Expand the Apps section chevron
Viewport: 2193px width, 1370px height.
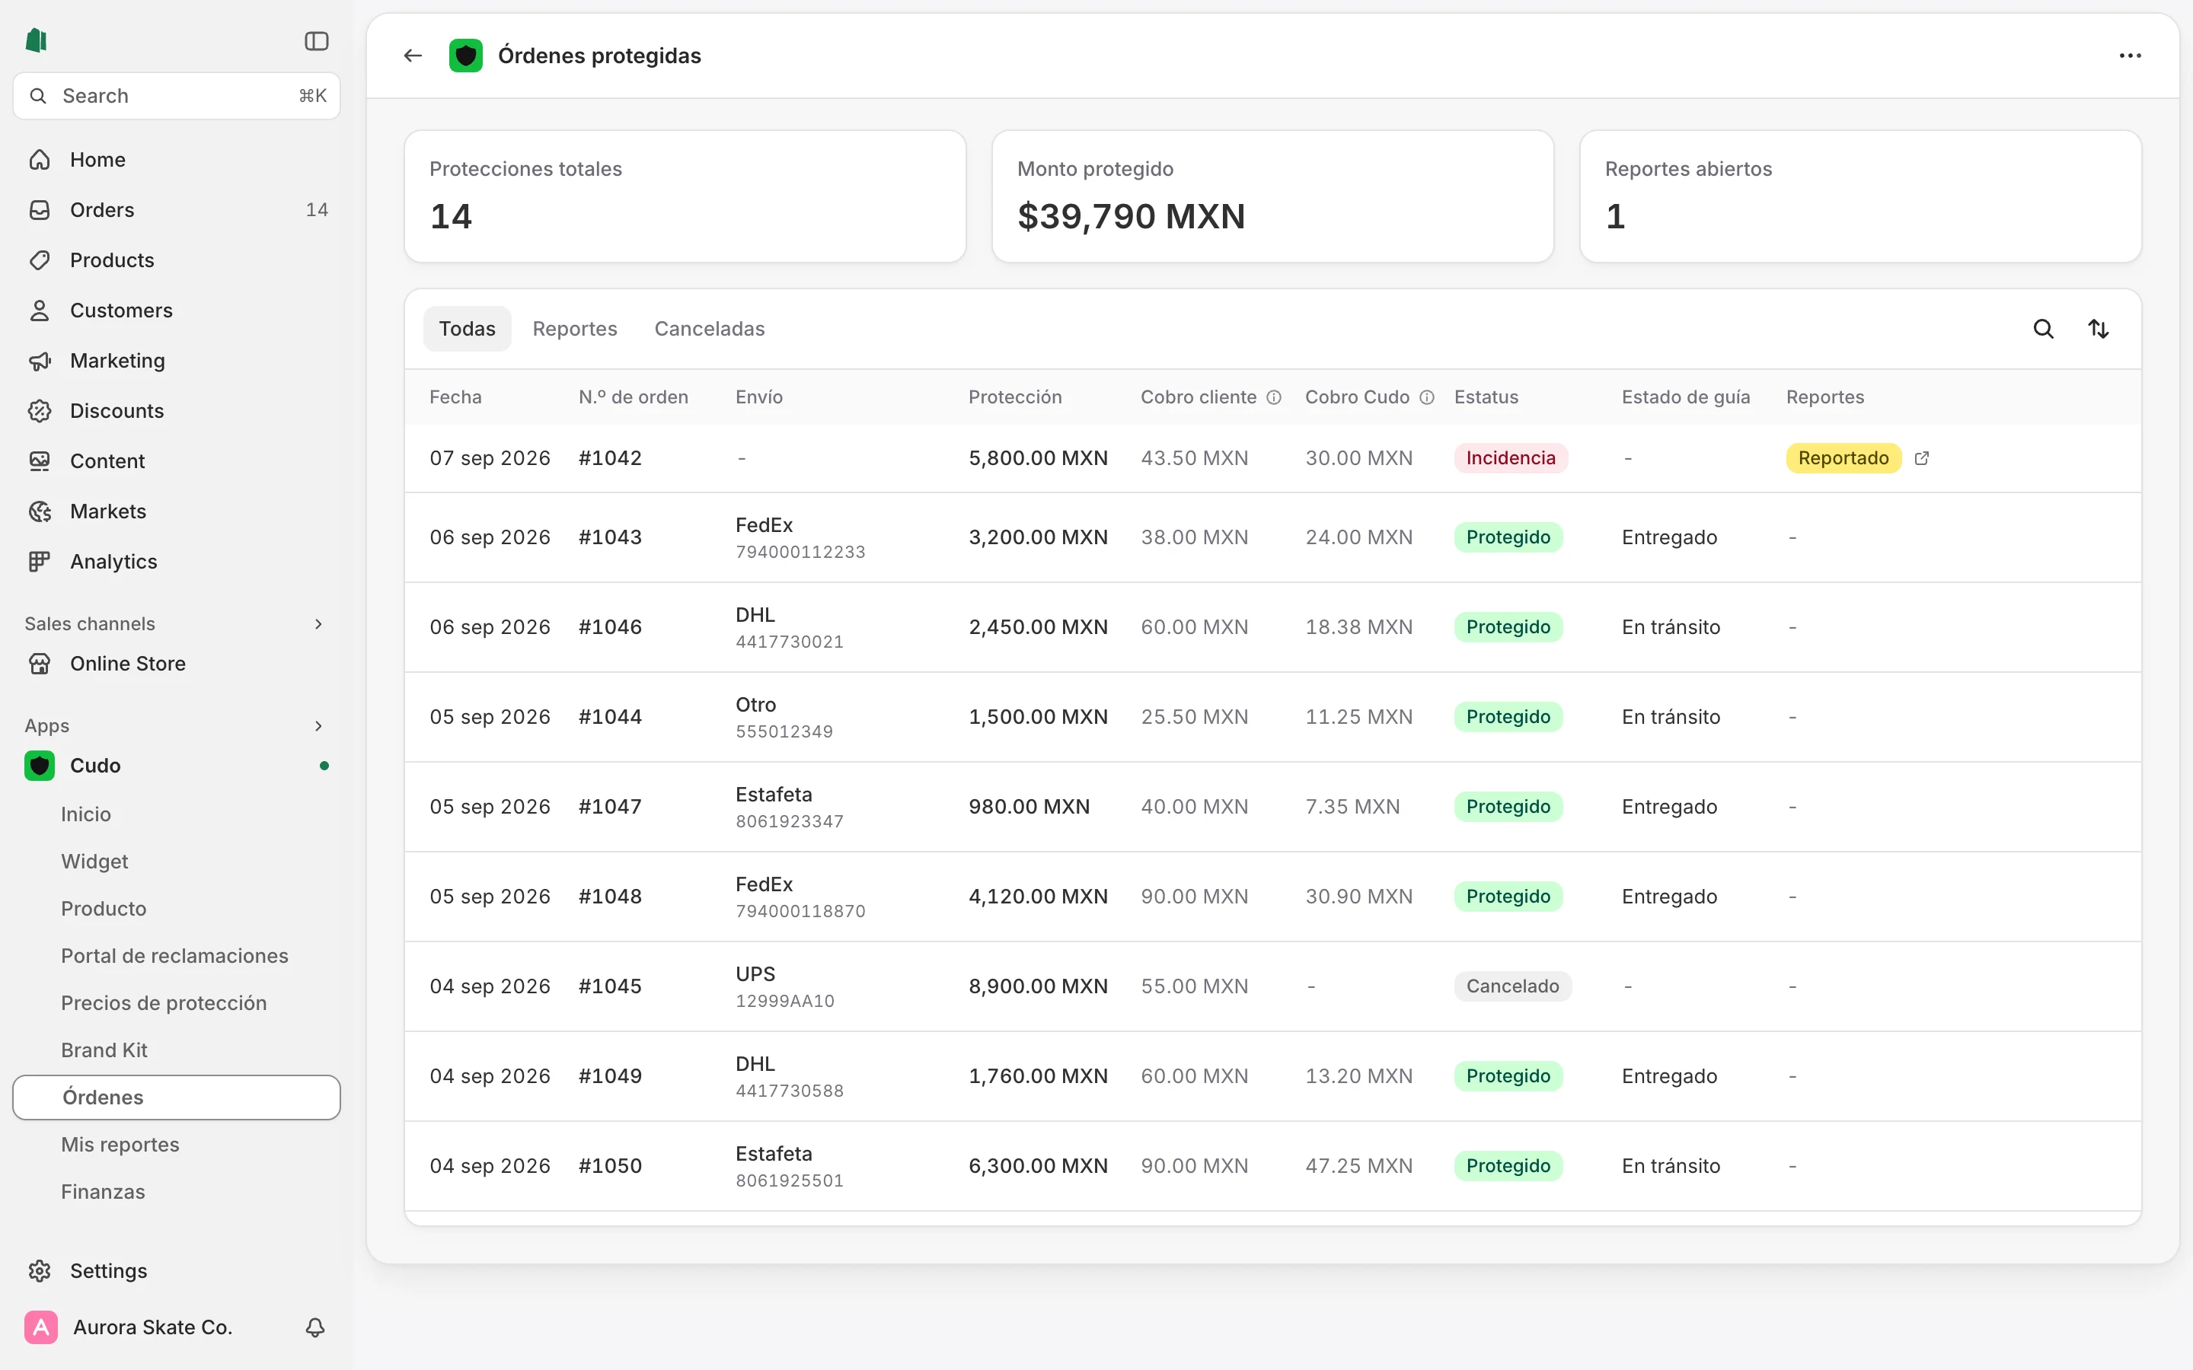pos(318,726)
